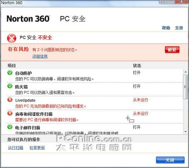Click the 防火墙 description about 黑客攻击
The height and width of the screenshot is (168, 189).
(x=45, y=93)
